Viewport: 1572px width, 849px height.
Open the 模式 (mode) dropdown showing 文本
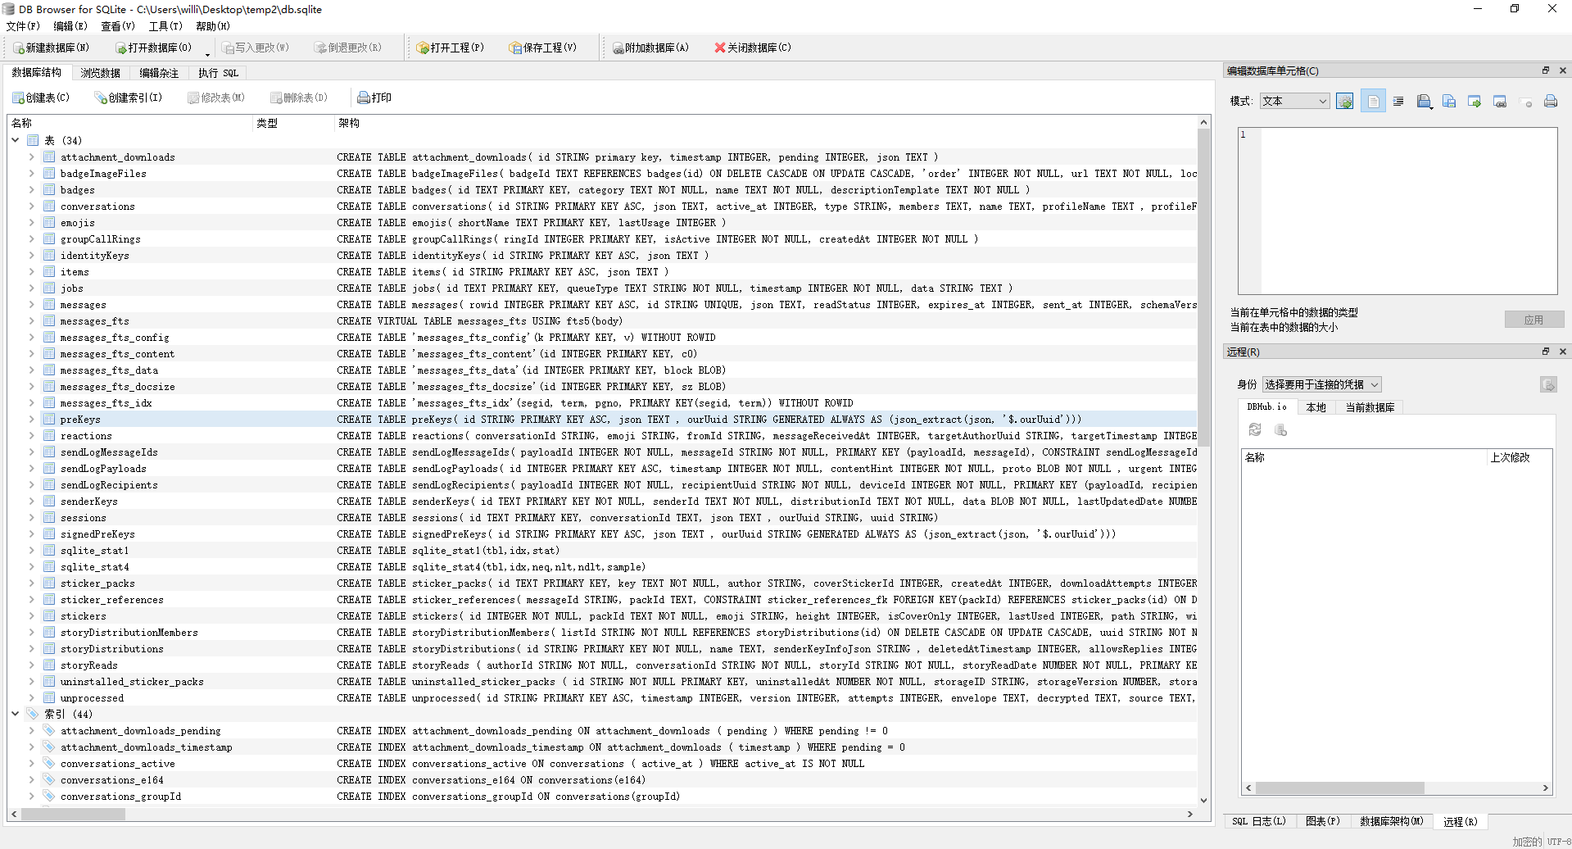coord(1294,101)
